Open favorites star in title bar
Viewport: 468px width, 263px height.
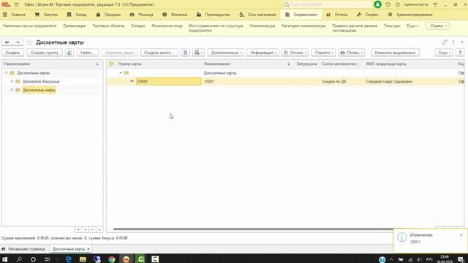click(x=398, y=5)
